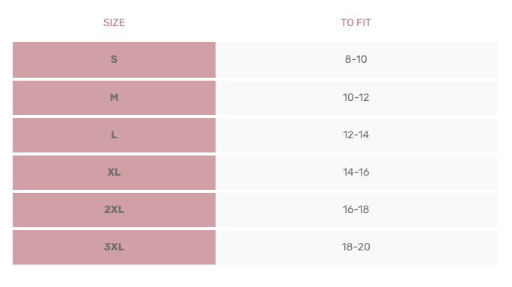Image resolution: width=512 pixels, height=287 pixels.
Task: Click the 10-12 fit value
Action: 356,97
